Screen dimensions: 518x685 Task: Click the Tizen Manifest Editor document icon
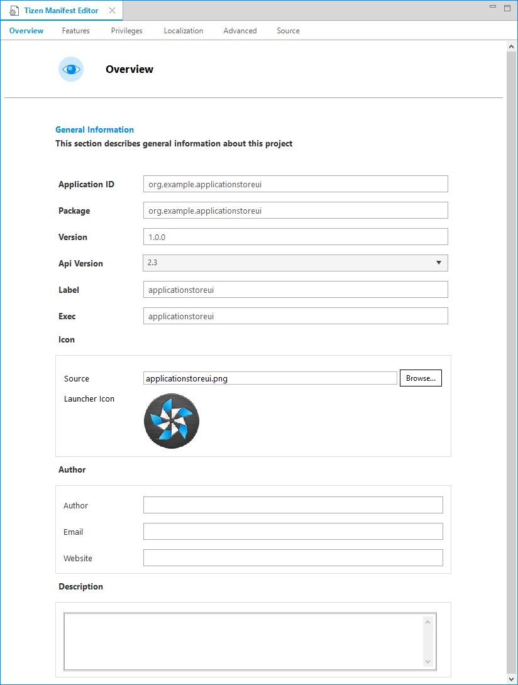tap(13, 10)
